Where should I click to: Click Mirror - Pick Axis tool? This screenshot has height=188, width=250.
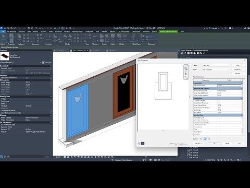tap(65, 36)
